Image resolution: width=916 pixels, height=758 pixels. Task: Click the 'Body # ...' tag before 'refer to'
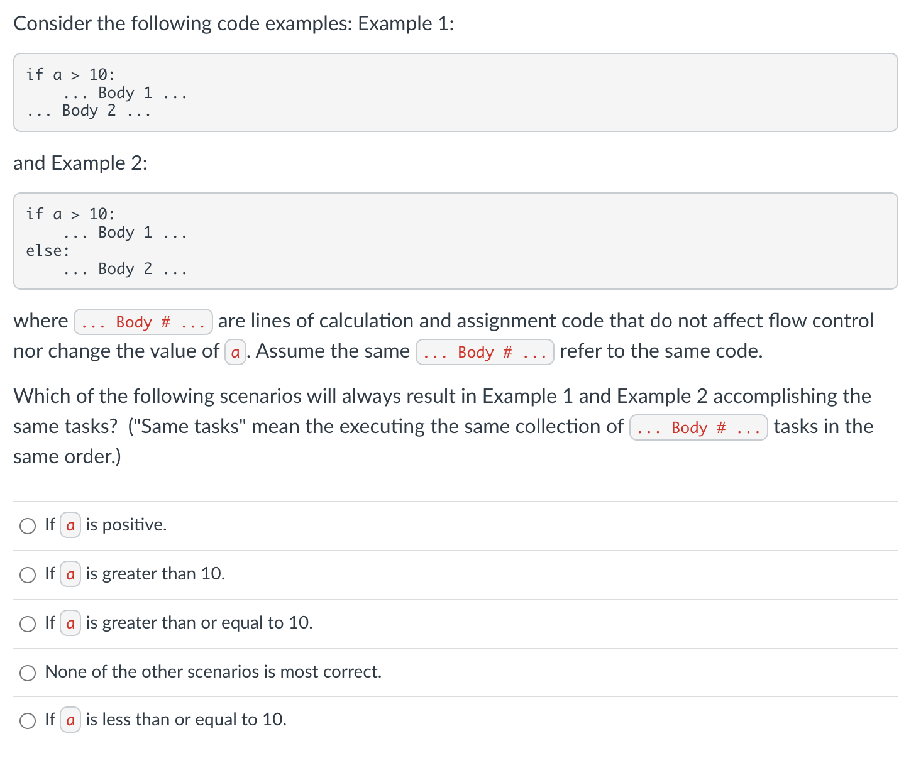pyautogui.click(x=485, y=352)
